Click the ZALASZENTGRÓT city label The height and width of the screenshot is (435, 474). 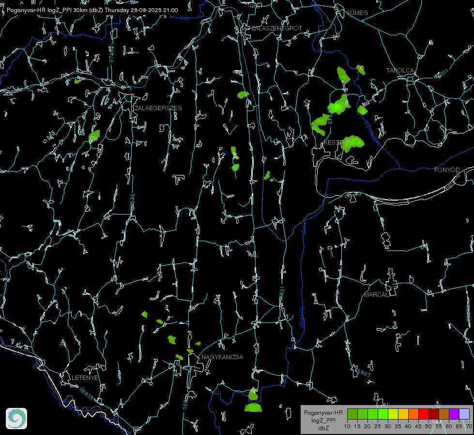coord(276,28)
